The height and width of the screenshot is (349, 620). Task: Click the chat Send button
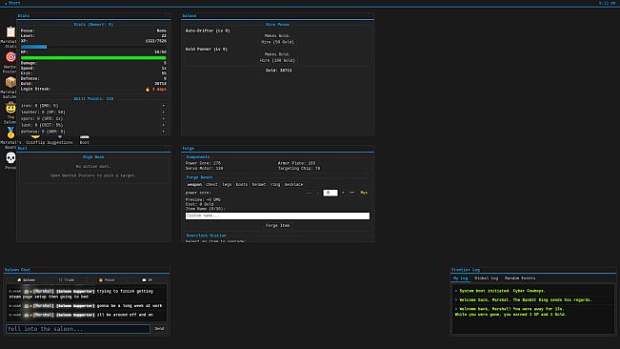coord(159,329)
